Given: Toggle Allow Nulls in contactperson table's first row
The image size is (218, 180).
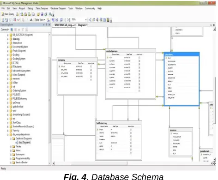Looking at the screenshot, I should pyautogui.click(x=139, y=58).
